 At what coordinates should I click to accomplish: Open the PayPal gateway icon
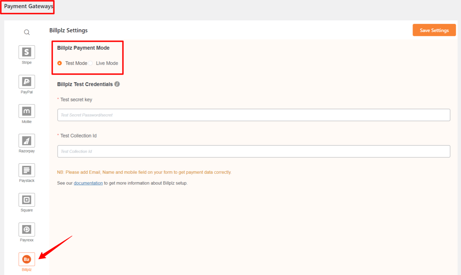pyautogui.click(x=26, y=81)
